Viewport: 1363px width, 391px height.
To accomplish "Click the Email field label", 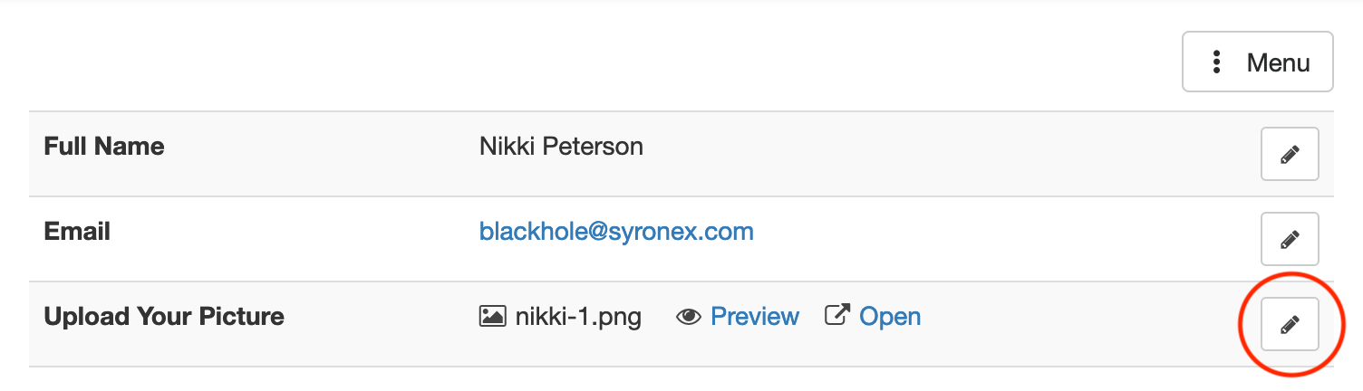I will (77, 232).
